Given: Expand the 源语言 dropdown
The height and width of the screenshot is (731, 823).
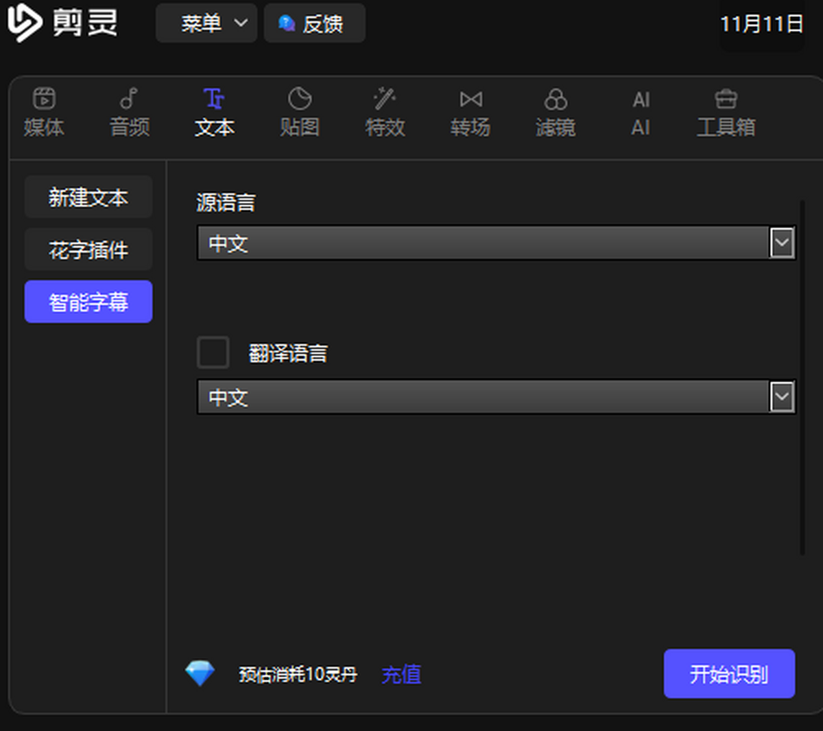Looking at the screenshot, I should click(x=782, y=243).
